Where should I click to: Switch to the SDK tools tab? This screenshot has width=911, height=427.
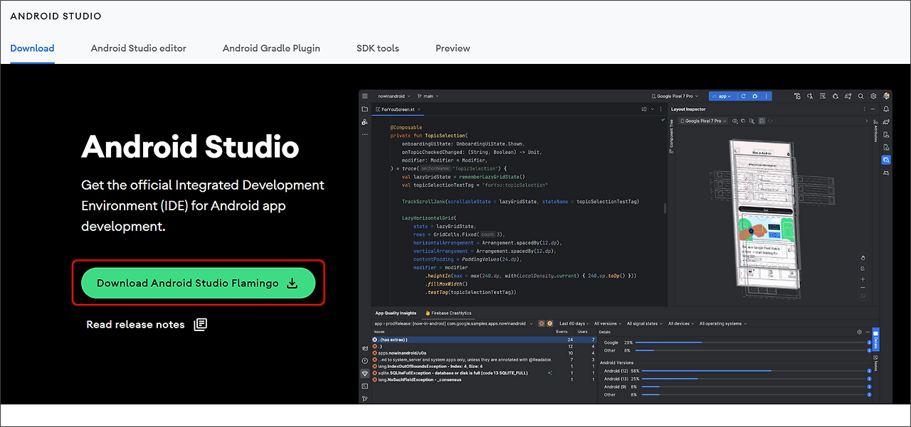(377, 48)
